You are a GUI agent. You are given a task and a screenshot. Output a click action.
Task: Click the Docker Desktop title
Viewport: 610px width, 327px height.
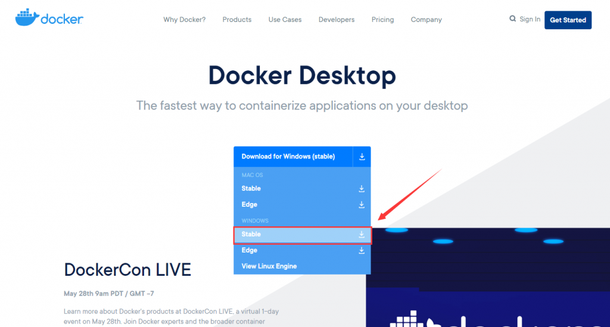302,75
